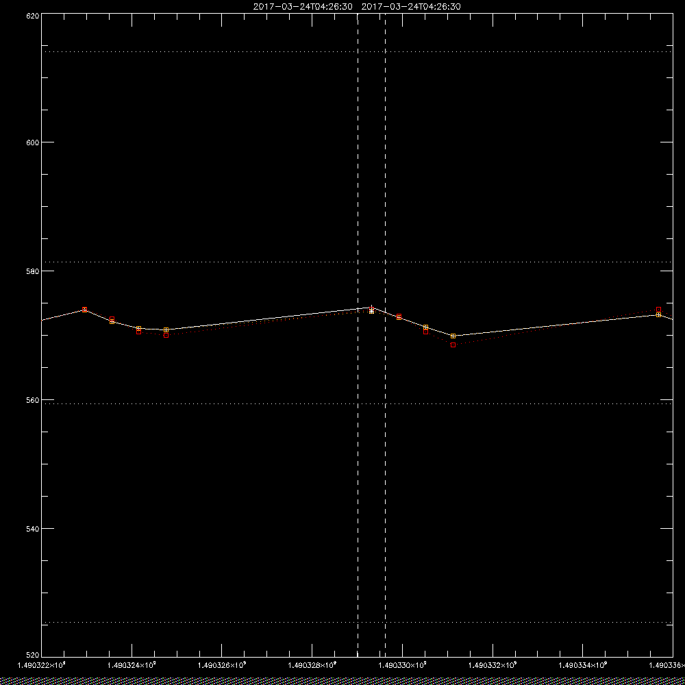
Task: Click x-axis label 1.490334×10⁹
Action: coord(583,665)
